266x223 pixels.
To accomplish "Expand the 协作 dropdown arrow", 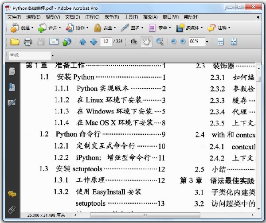I will (87, 27).
